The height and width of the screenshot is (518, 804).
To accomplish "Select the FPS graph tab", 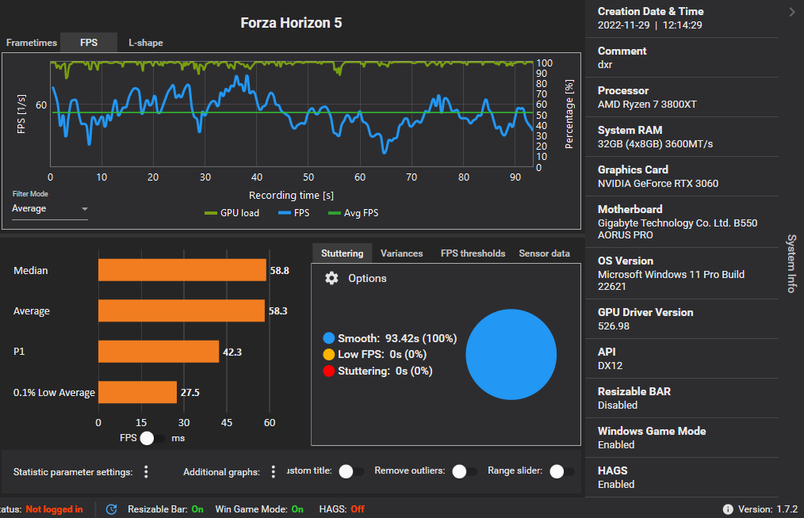I will click(x=89, y=43).
